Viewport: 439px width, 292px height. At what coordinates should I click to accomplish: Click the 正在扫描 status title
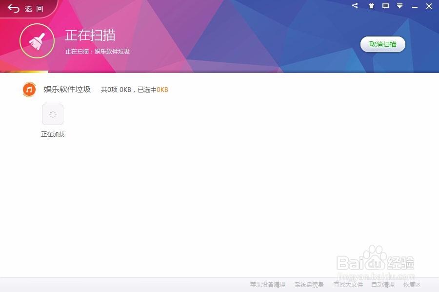[90, 35]
